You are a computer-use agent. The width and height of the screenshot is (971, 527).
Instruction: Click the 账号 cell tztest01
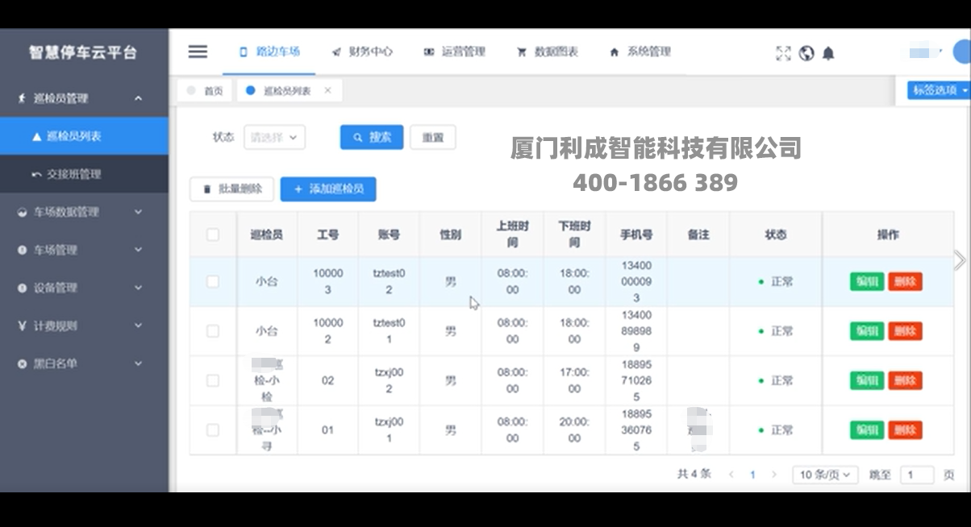[389, 331]
